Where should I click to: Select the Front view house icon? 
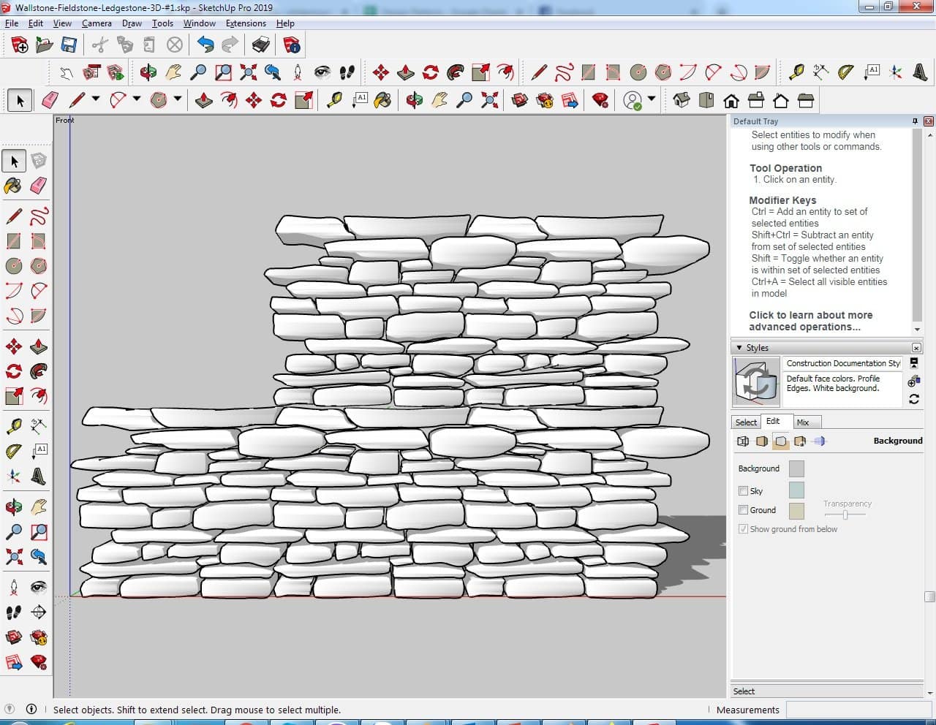pyautogui.click(x=731, y=100)
